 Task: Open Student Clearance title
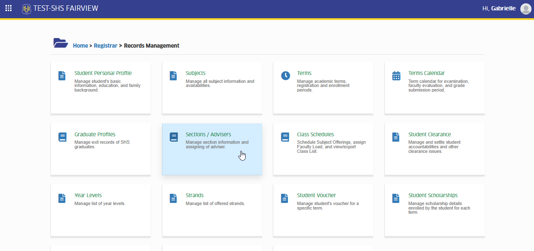coord(430,134)
